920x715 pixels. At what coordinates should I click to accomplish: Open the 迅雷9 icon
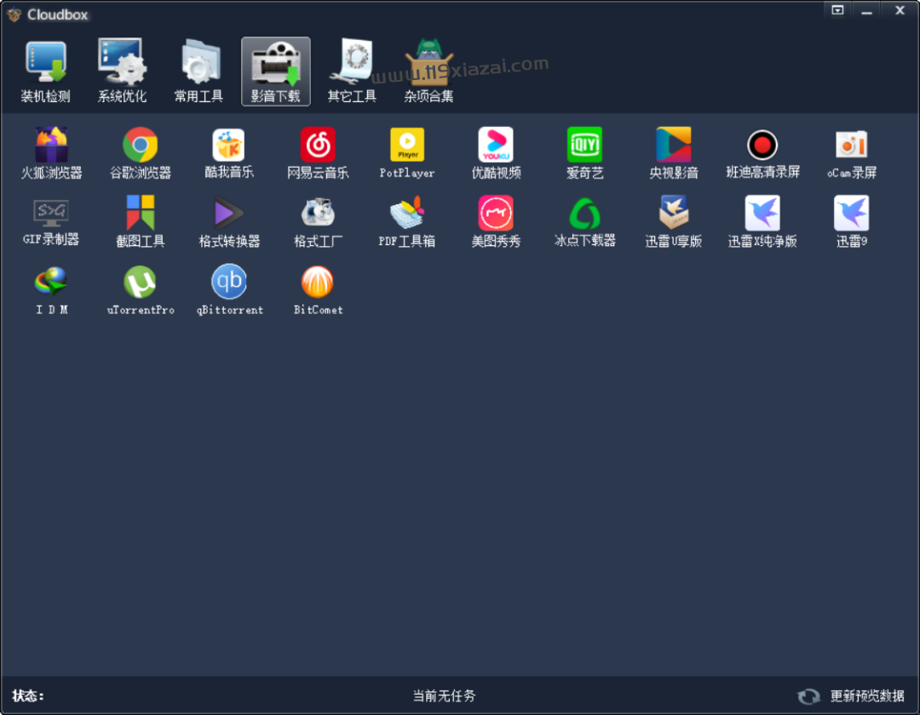(x=851, y=213)
